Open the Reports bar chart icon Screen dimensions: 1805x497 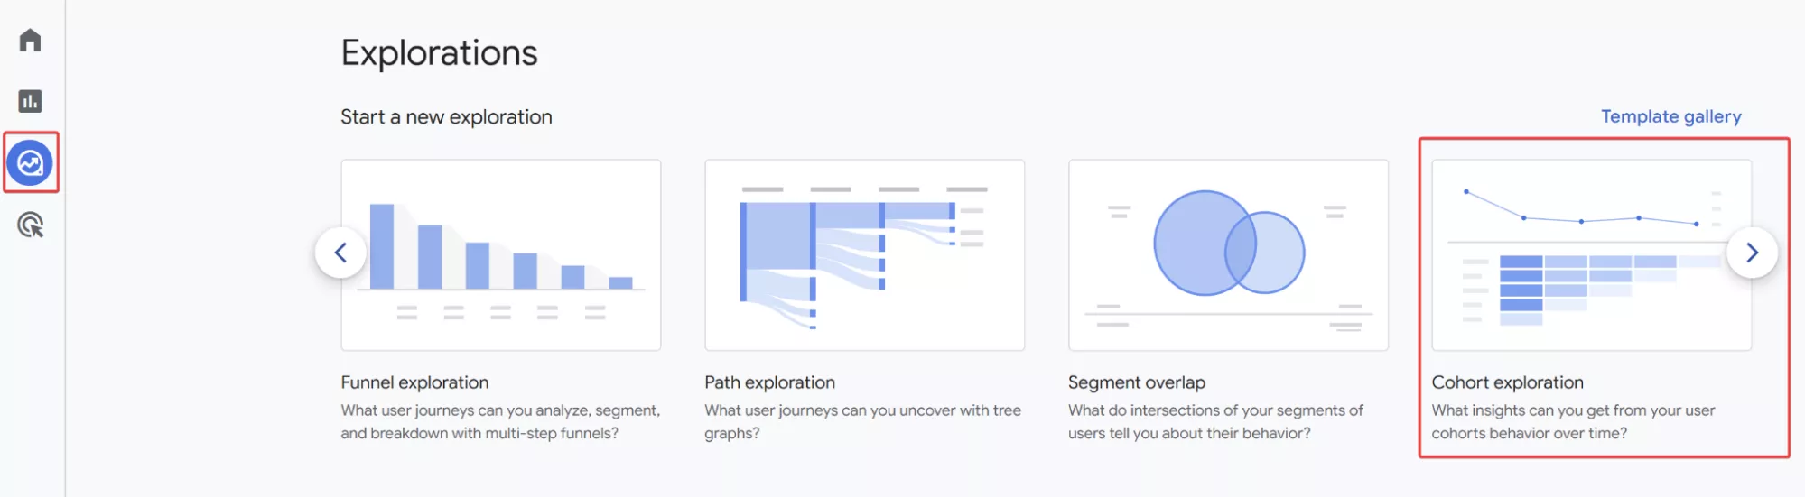[x=30, y=101]
